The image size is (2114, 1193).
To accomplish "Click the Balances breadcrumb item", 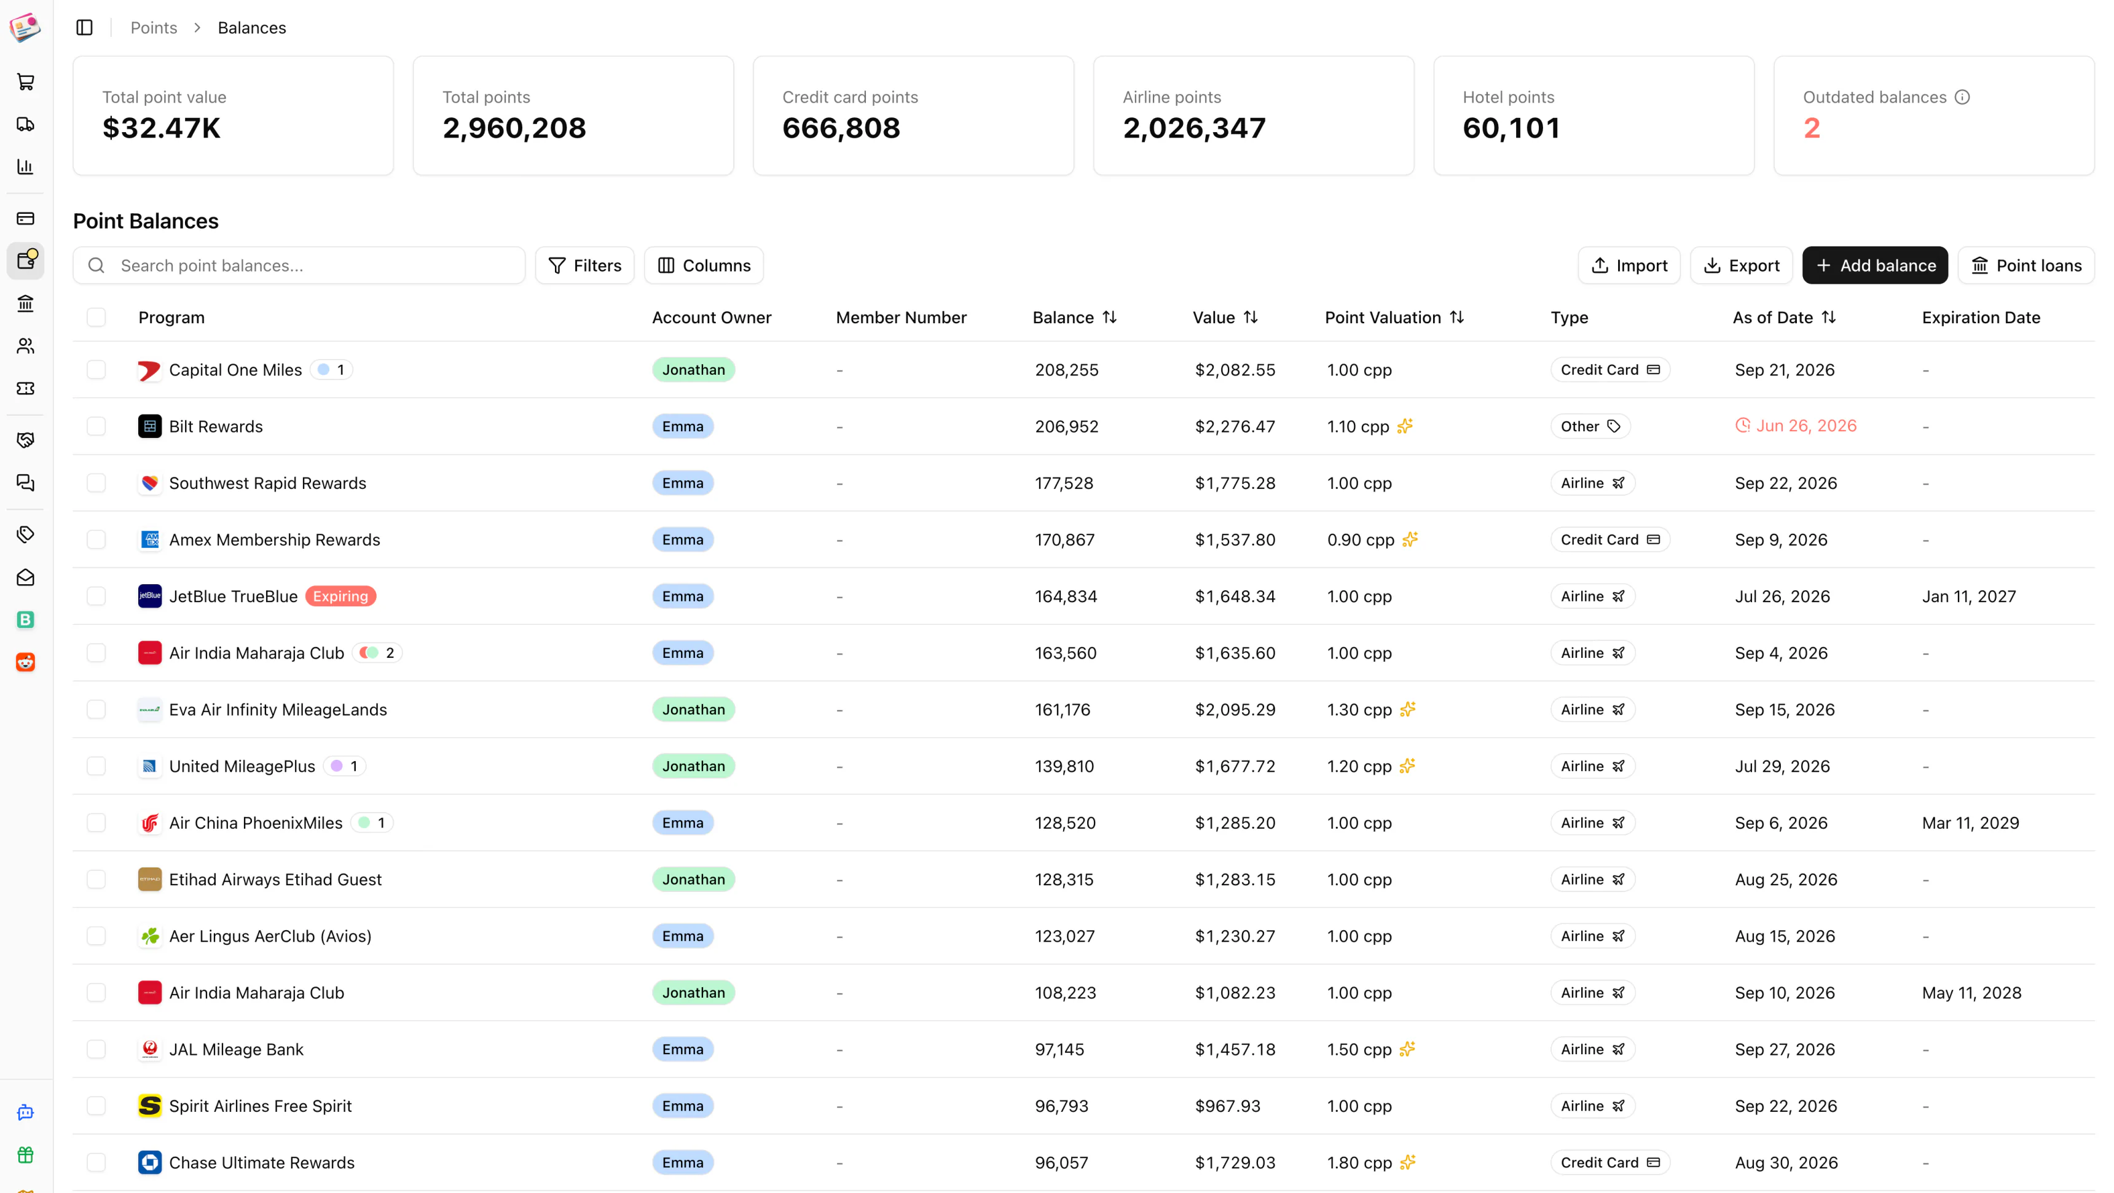I will (x=252, y=28).
